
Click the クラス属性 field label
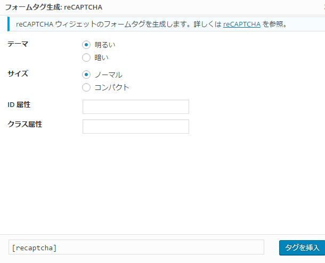pos(25,124)
